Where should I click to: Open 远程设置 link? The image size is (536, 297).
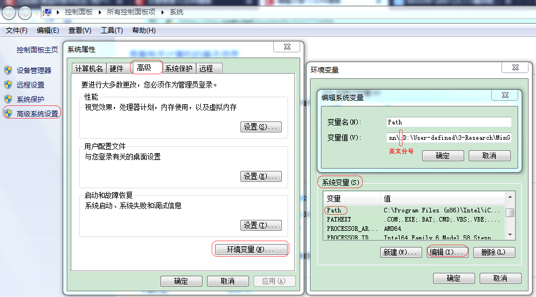point(30,85)
